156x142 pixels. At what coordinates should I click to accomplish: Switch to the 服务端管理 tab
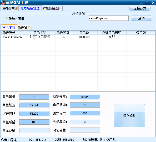(x=9, y=9)
